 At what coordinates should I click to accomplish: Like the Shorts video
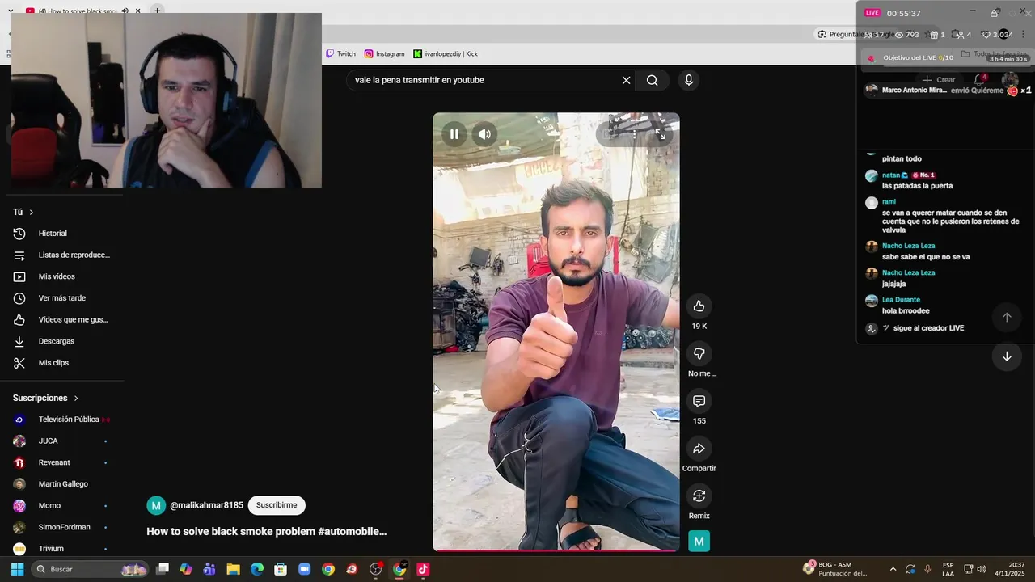pyautogui.click(x=699, y=306)
